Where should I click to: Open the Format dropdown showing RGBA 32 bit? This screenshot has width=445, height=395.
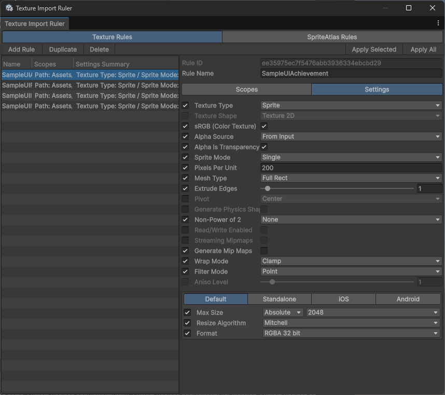pyautogui.click(x=351, y=333)
